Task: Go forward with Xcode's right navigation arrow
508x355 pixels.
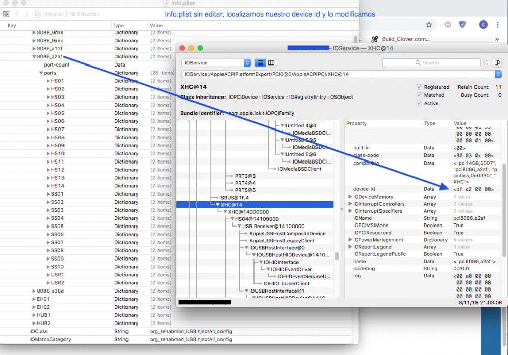Action: click(x=27, y=14)
